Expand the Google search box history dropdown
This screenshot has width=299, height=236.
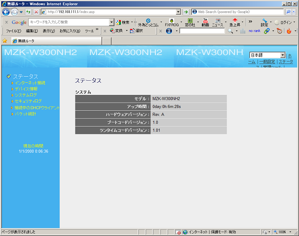[112, 22]
